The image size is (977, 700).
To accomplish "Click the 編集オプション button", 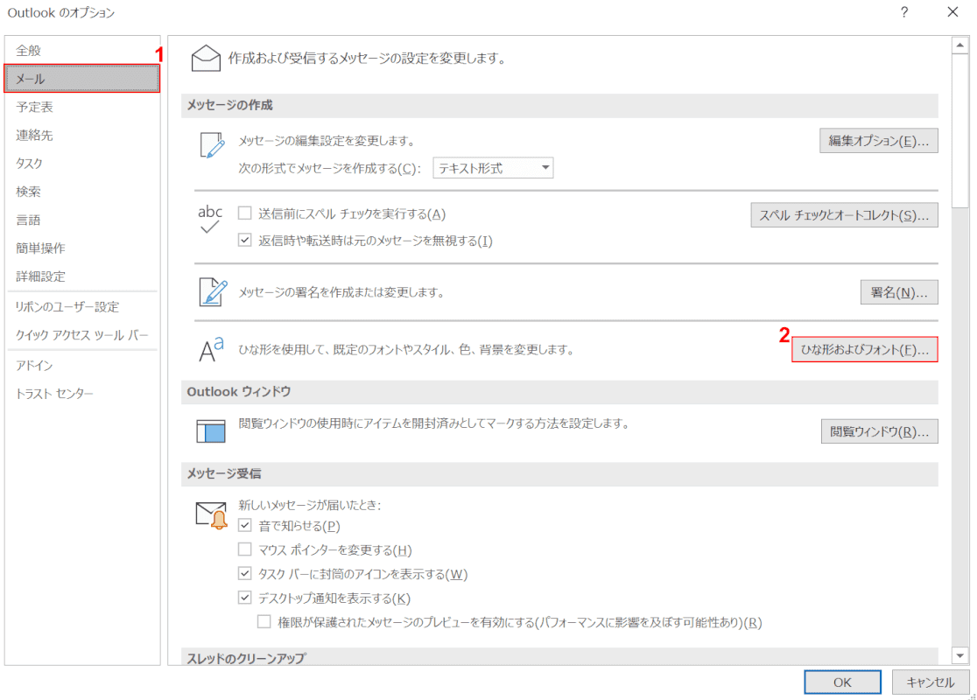I will coord(879,141).
